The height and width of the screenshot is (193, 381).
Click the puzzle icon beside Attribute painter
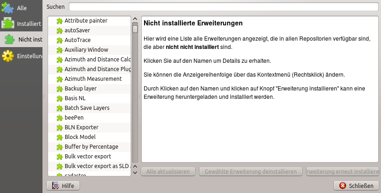[x=59, y=21]
